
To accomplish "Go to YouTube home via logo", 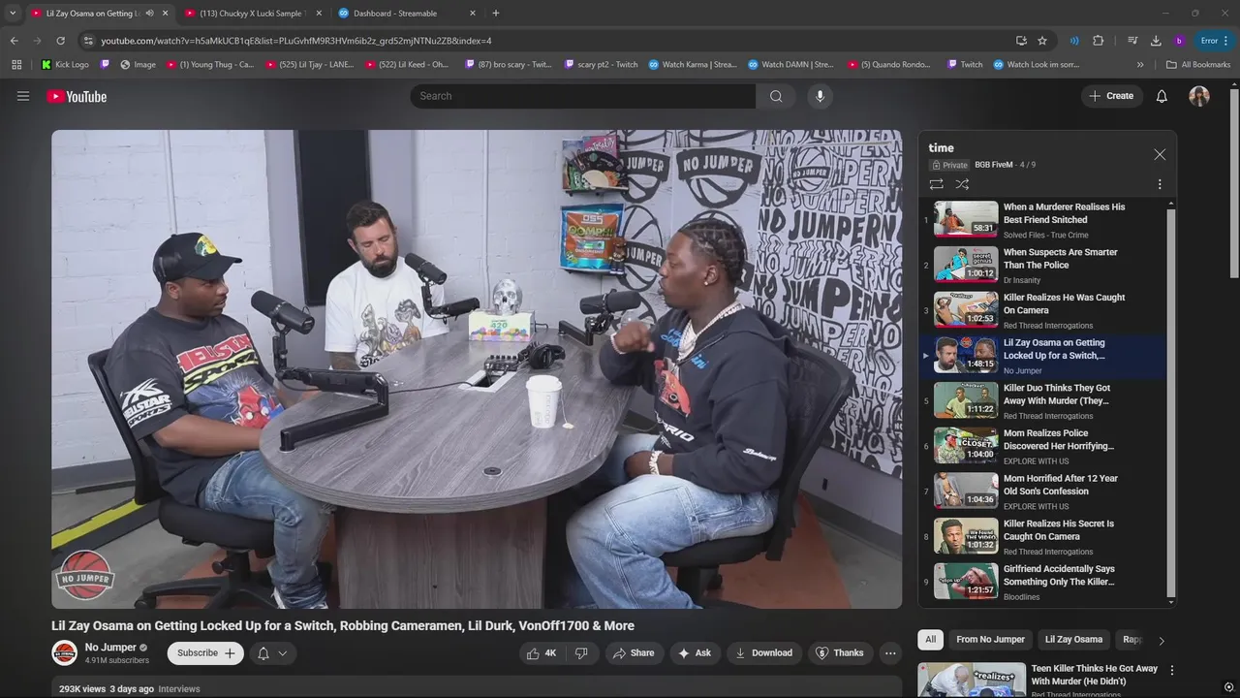I will coord(77,96).
